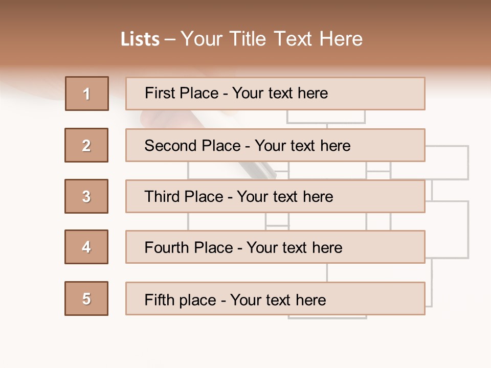The width and height of the screenshot is (491, 368).
Task: Click the brown header banner left of title
Action: coord(56,36)
